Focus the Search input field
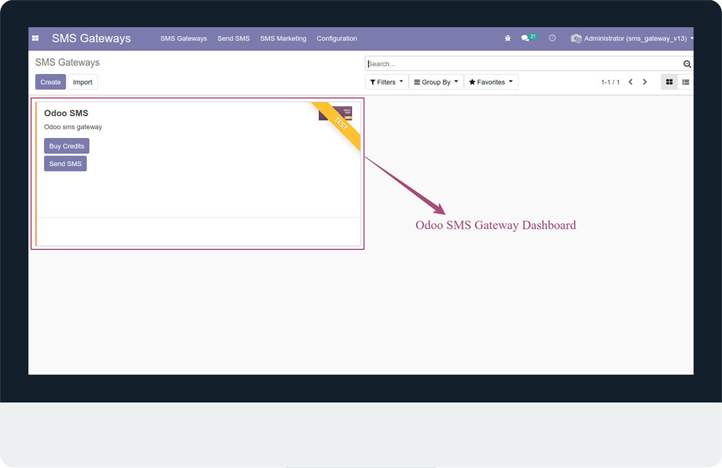Screen dimensions: 722x468 click(524, 64)
